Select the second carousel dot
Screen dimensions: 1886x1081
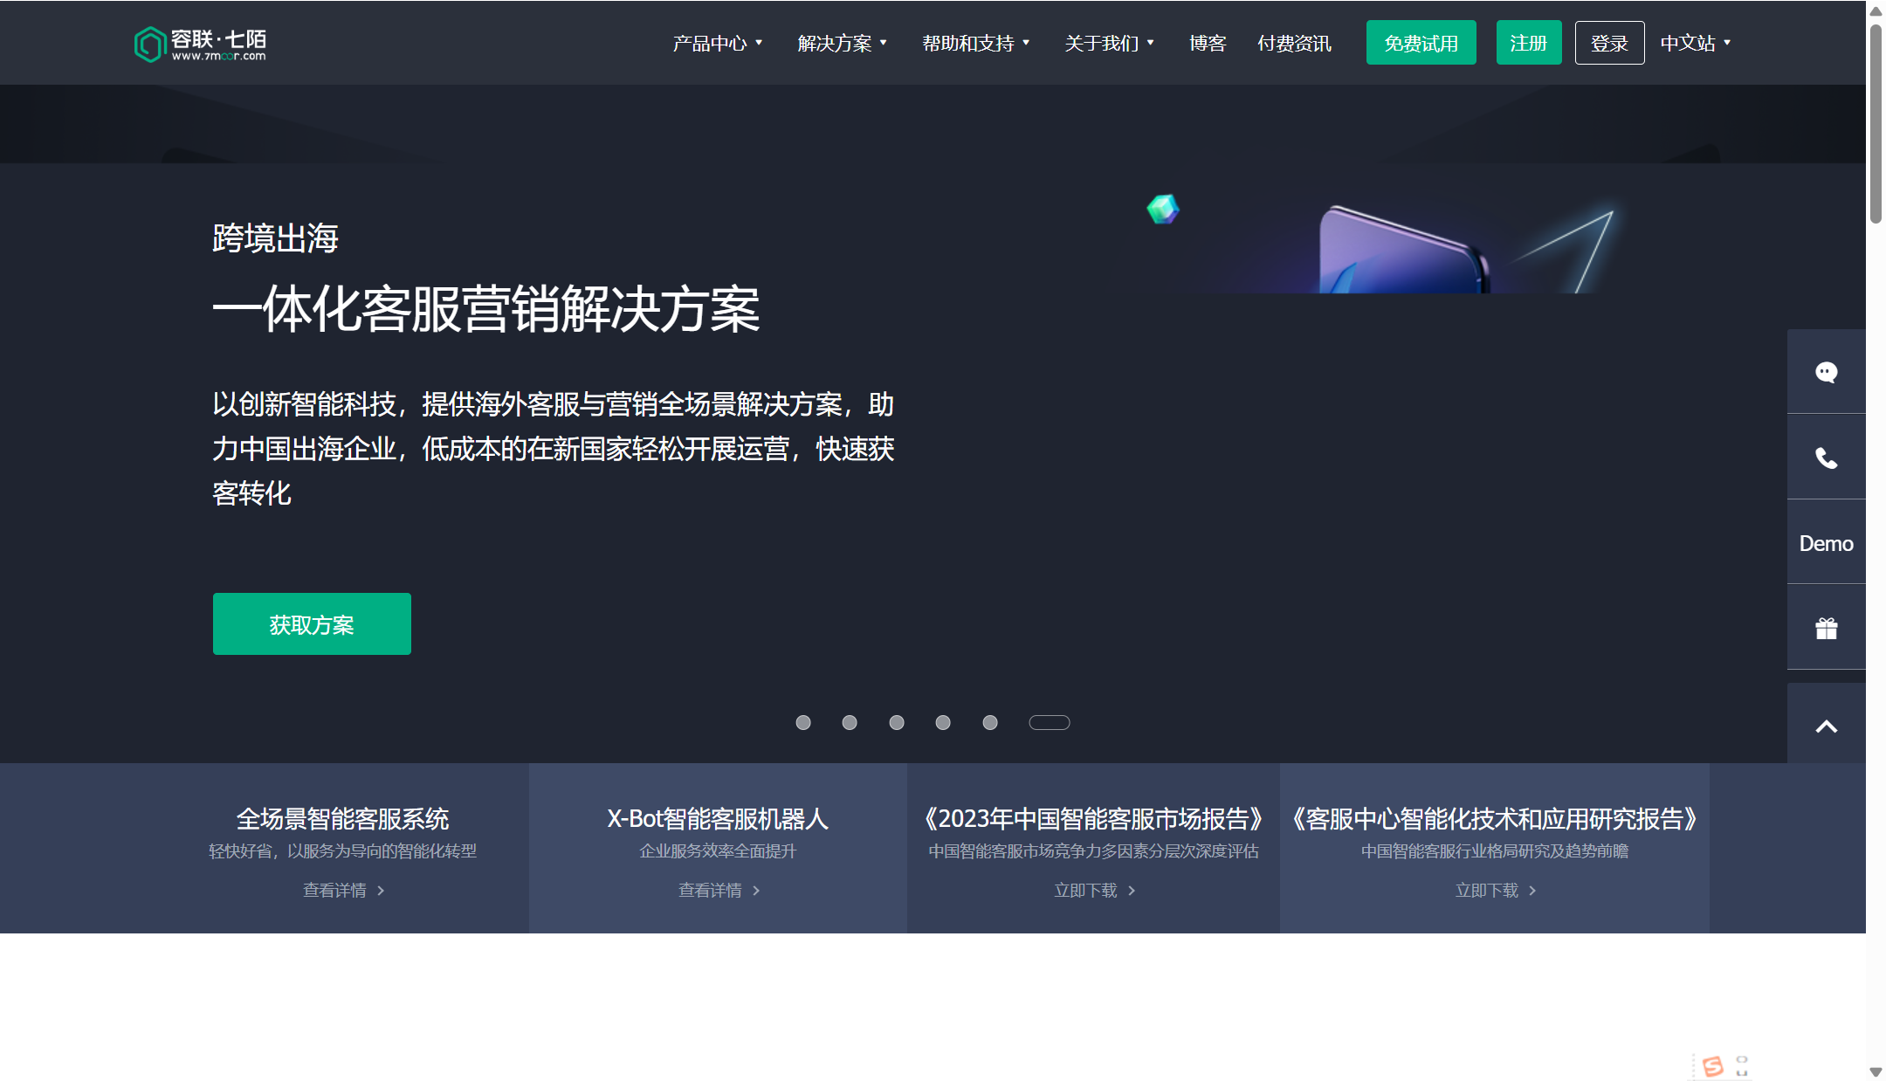click(x=850, y=722)
